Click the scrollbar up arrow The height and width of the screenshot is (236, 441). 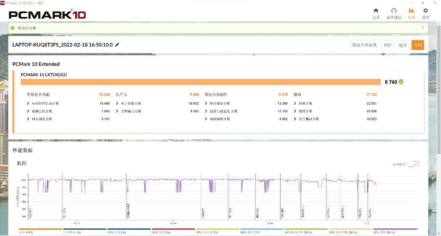[x=439, y=24]
